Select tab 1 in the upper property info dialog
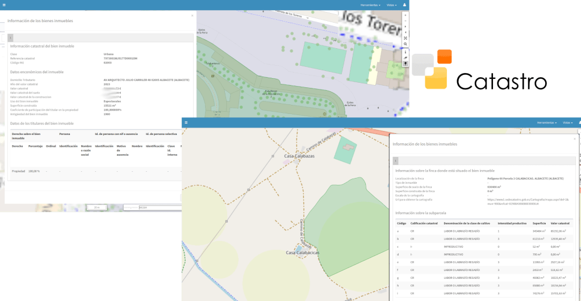This screenshot has height=301, width=581. click(10, 37)
